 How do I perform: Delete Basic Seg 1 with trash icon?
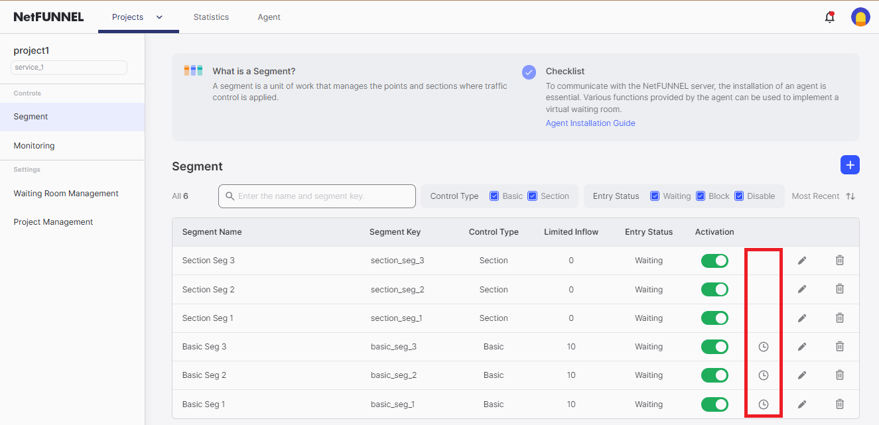[839, 404]
